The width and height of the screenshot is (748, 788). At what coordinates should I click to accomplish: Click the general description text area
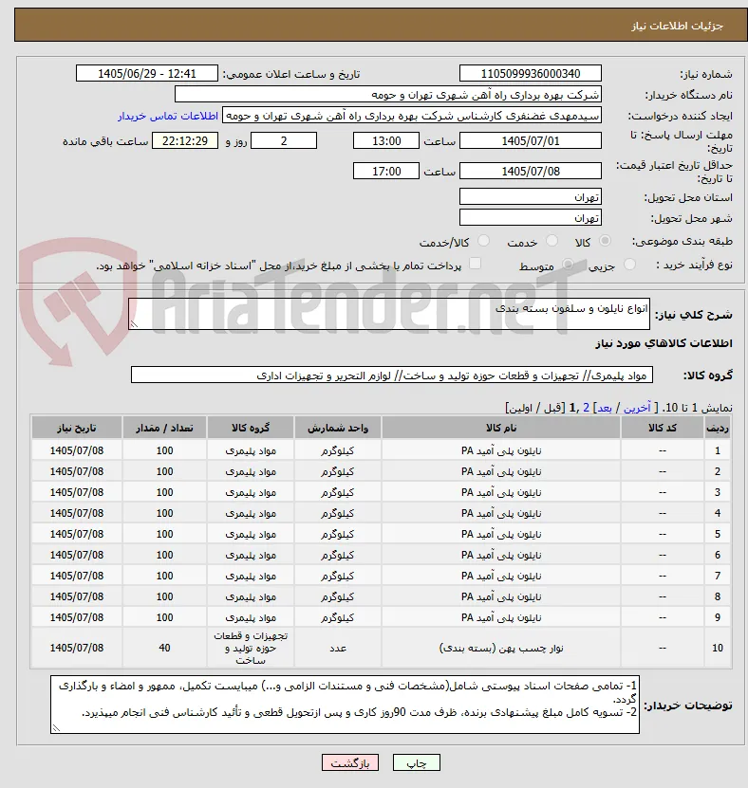pyautogui.click(x=389, y=314)
